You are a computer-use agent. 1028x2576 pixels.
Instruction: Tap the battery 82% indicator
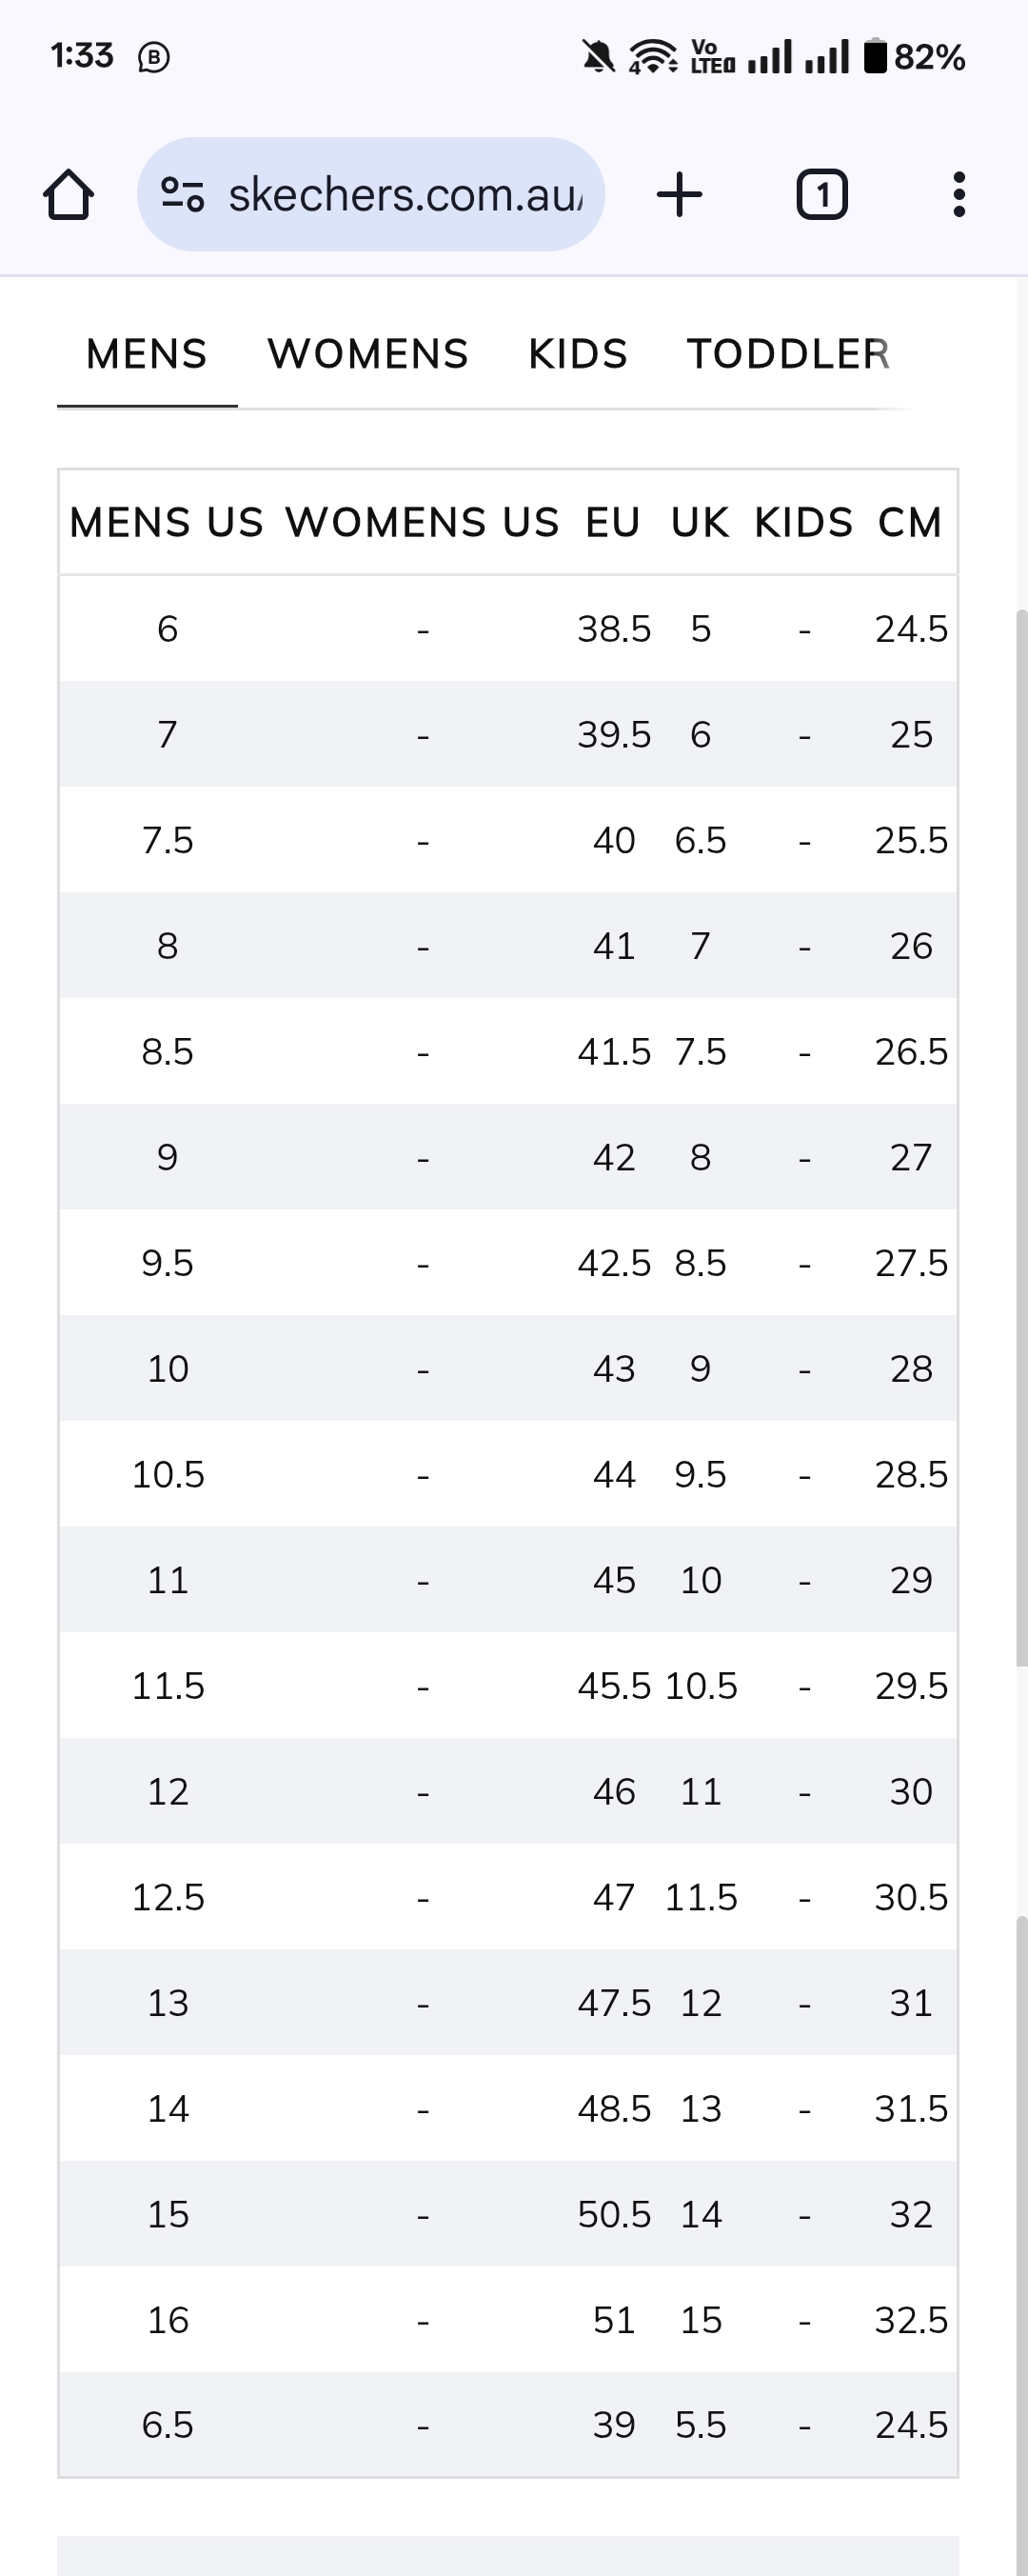[x=914, y=56]
